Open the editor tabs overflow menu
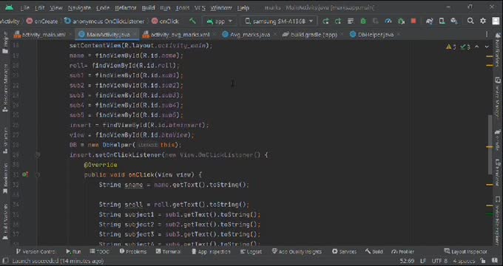Image resolution: width=503 pixels, height=266 pixels. pos(487,35)
